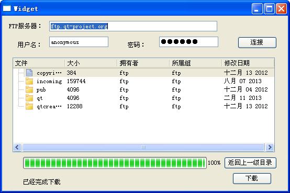Click the 下载 download button
This screenshot has width=290, height=193.
(252, 178)
